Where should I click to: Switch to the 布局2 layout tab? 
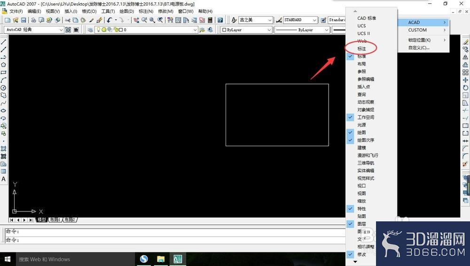pos(70,220)
